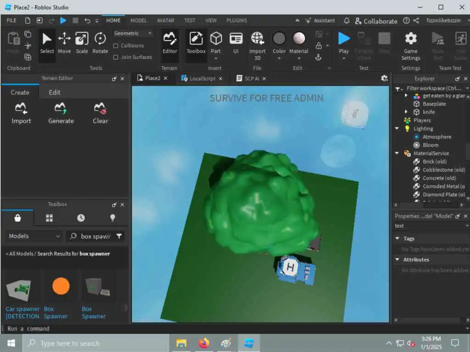
Task: Collapse the Attributes section
Action: pyautogui.click(x=397, y=259)
